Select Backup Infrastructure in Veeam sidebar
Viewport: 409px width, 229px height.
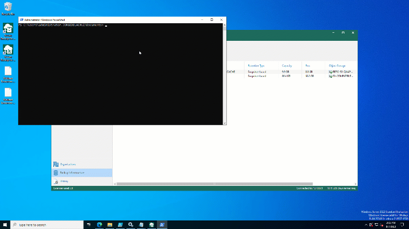[82, 173]
